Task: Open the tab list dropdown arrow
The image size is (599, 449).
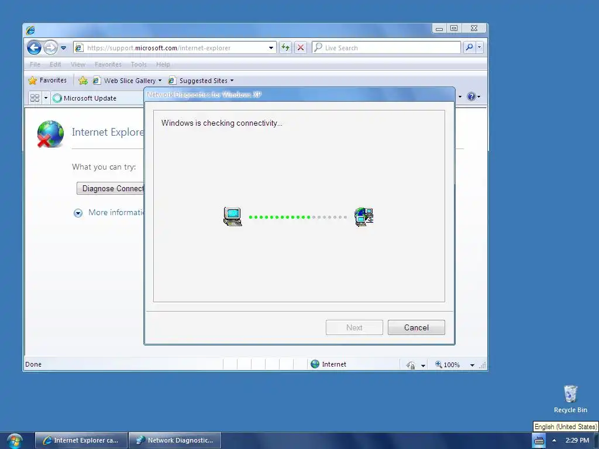Action: [46, 98]
